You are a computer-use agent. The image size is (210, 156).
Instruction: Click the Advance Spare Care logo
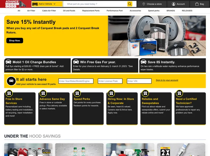pos(16,4)
